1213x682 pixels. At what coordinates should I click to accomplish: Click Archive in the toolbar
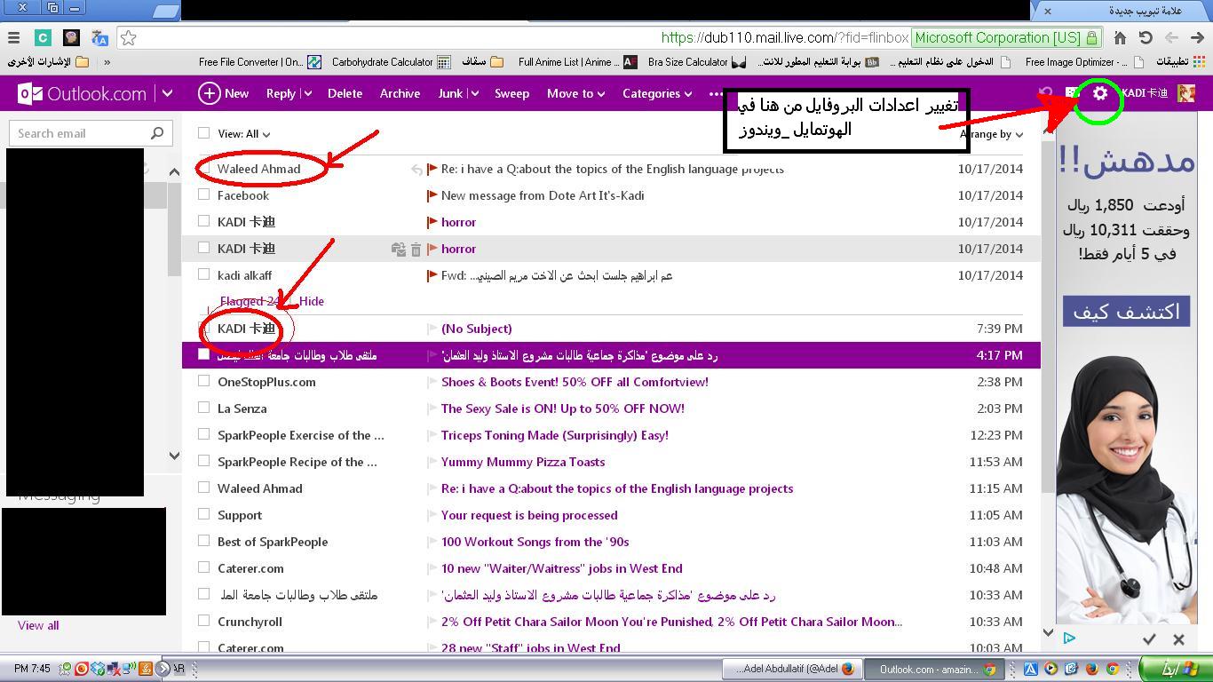pyautogui.click(x=400, y=93)
